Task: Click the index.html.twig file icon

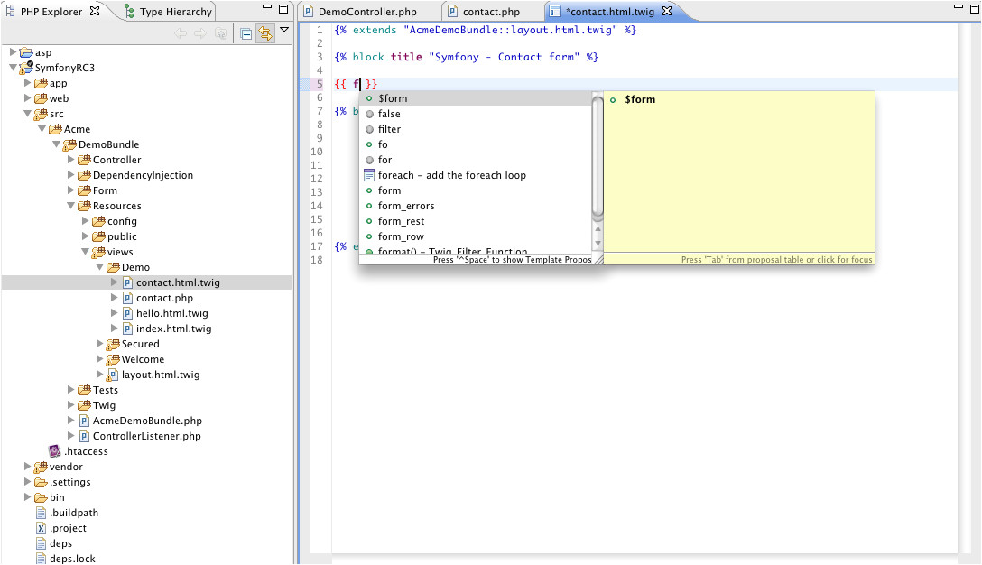Action: tap(127, 329)
